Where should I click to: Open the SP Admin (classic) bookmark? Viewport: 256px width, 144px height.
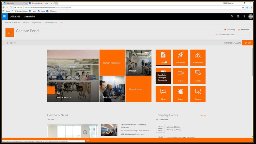point(19,11)
